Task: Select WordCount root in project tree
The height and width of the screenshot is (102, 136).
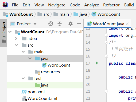Action: 45,32
